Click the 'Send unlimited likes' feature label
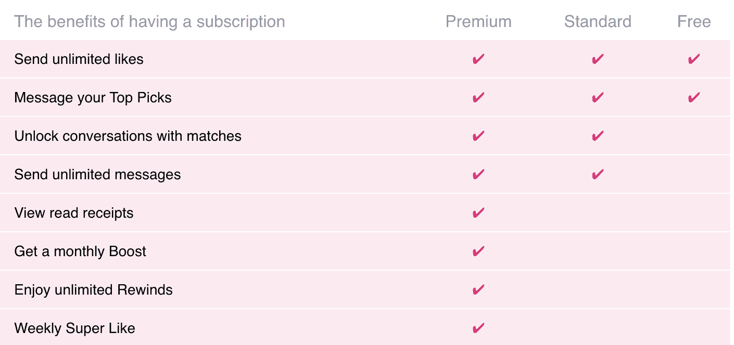Viewport: 734px width, 345px height. (79, 59)
